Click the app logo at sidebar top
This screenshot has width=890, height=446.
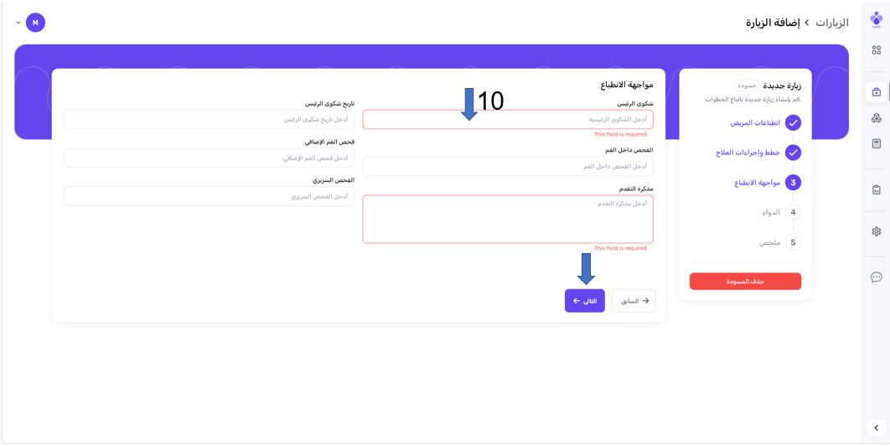(x=876, y=19)
